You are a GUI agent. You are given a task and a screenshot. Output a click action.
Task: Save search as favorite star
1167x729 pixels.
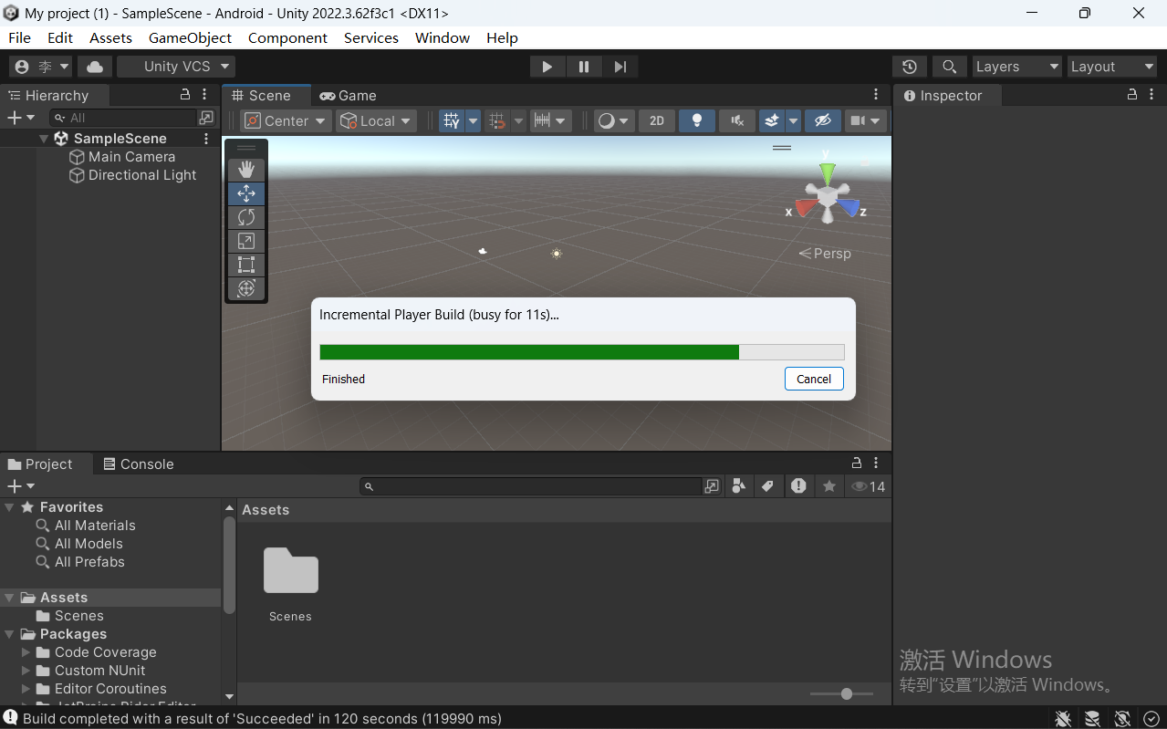828,486
